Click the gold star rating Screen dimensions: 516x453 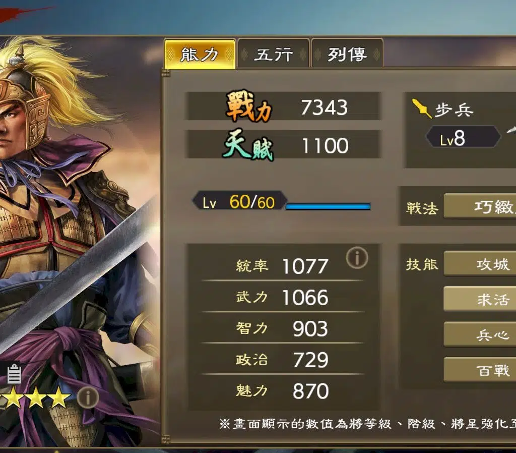point(35,398)
